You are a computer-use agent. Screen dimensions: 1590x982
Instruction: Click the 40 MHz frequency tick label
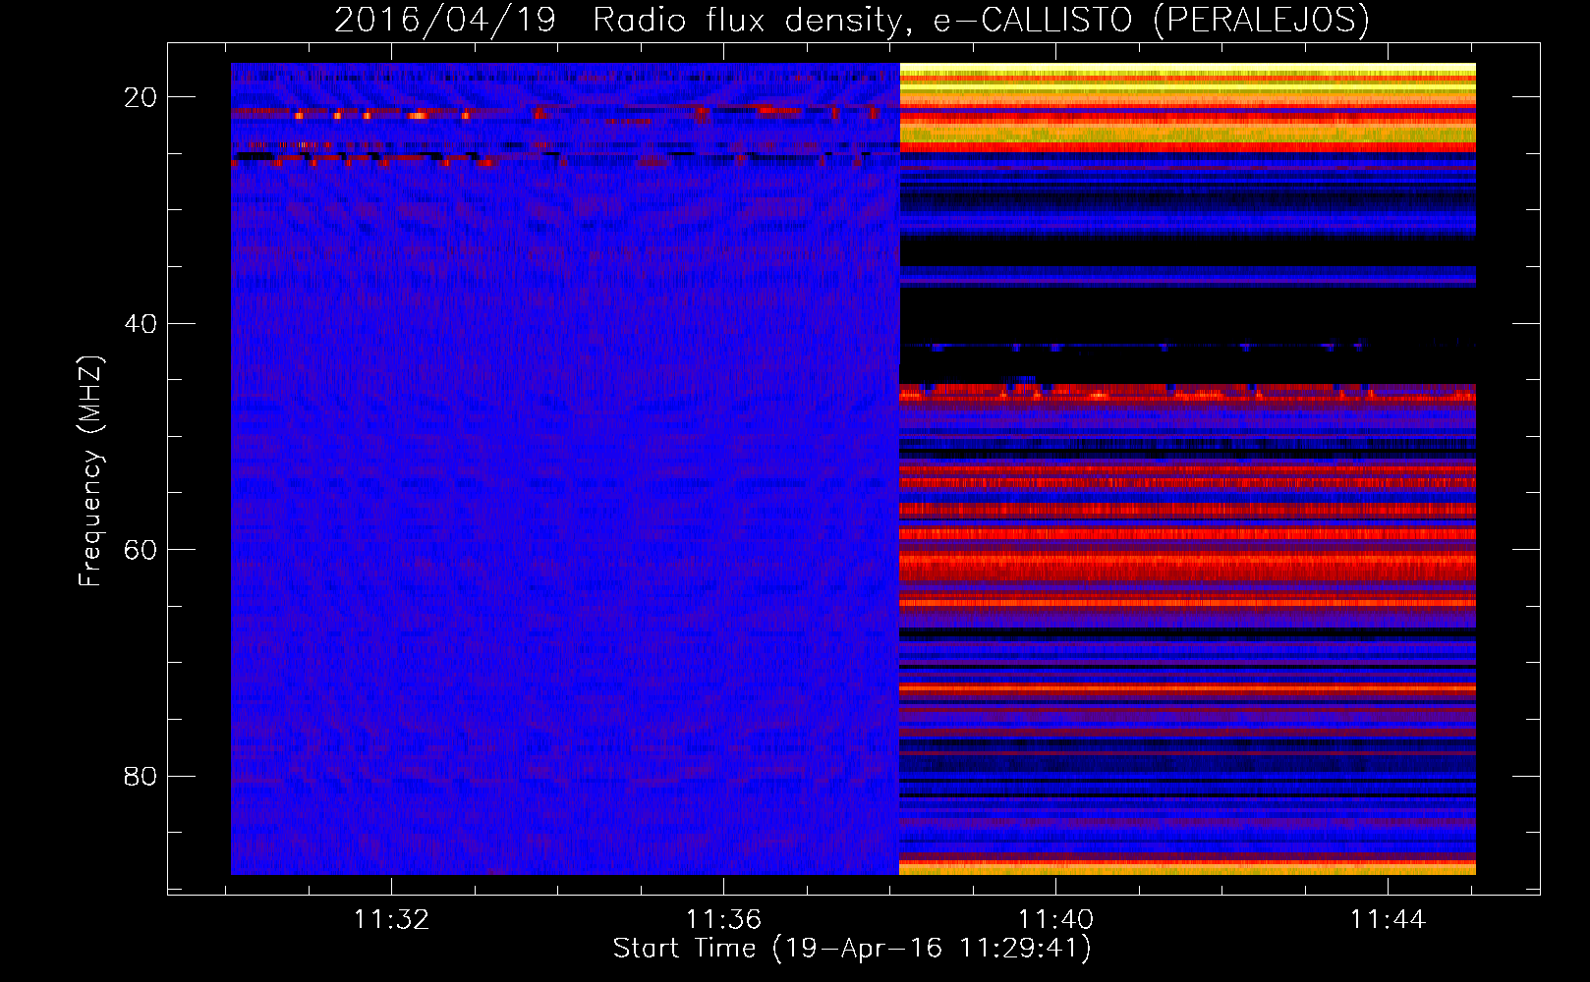[x=141, y=323]
